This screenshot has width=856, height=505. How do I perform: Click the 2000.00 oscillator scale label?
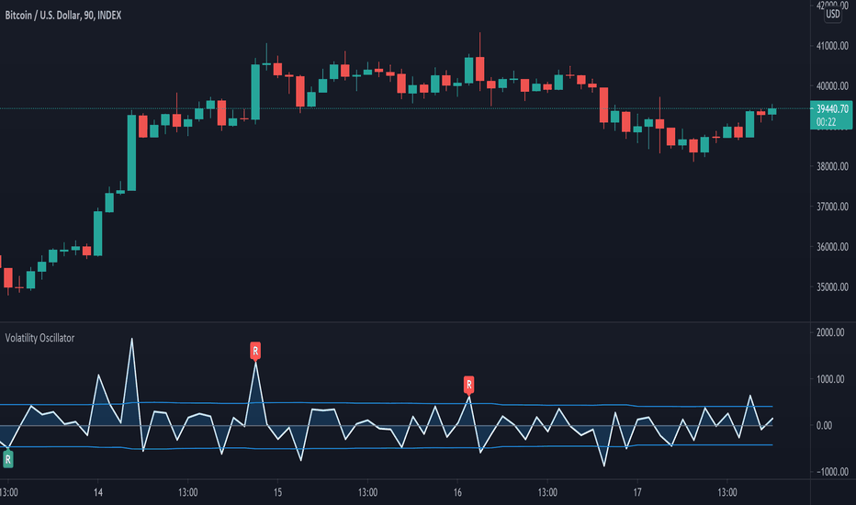click(830, 332)
